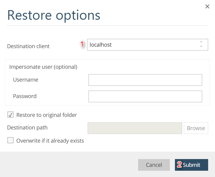The height and width of the screenshot is (177, 215).
Task: Enable Overwrite if it already exists checkbox
Action: tap(10, 141)
